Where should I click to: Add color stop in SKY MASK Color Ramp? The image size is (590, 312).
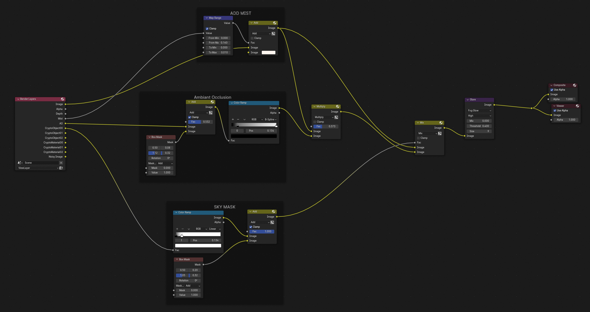(x=177, y=229)
